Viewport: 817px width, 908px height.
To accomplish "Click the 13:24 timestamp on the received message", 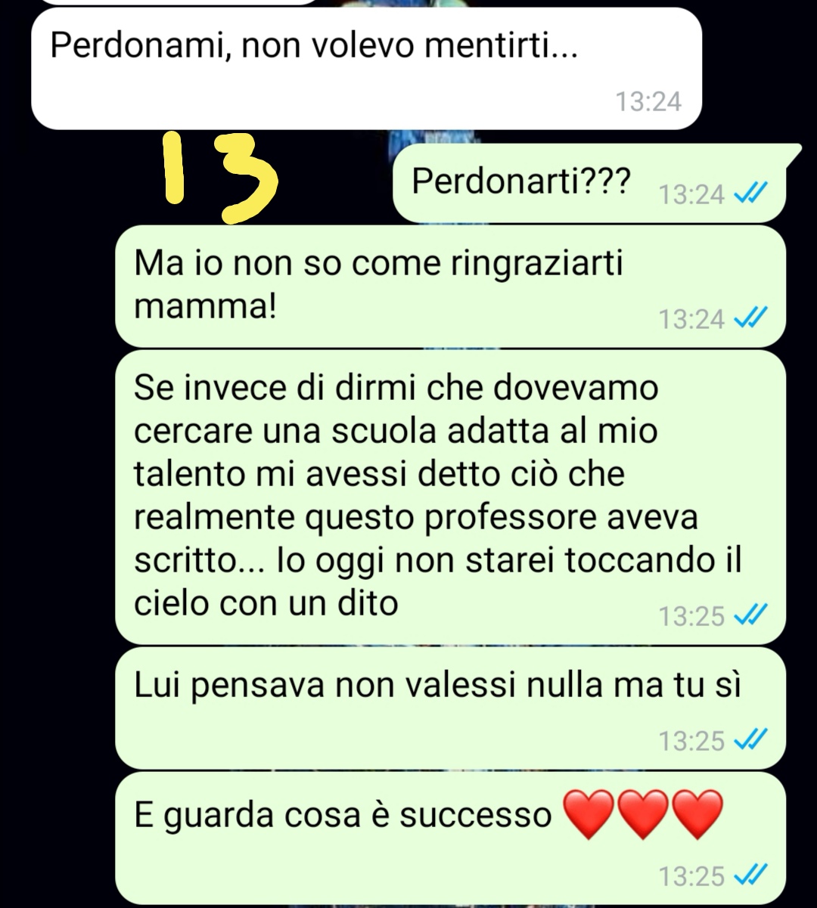I will coord(648,101).
